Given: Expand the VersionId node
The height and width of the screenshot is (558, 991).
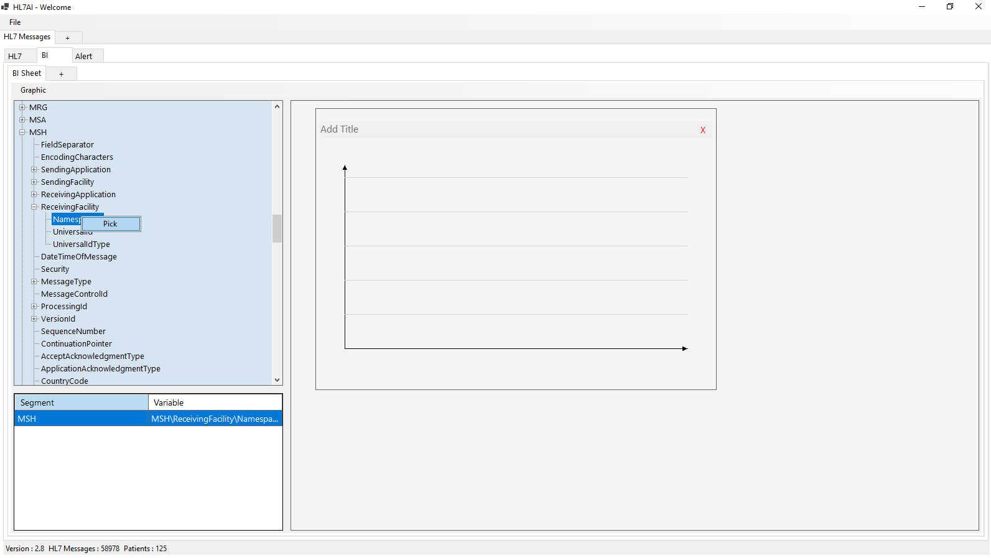Looking at the screenshot, I should point(34,319).
